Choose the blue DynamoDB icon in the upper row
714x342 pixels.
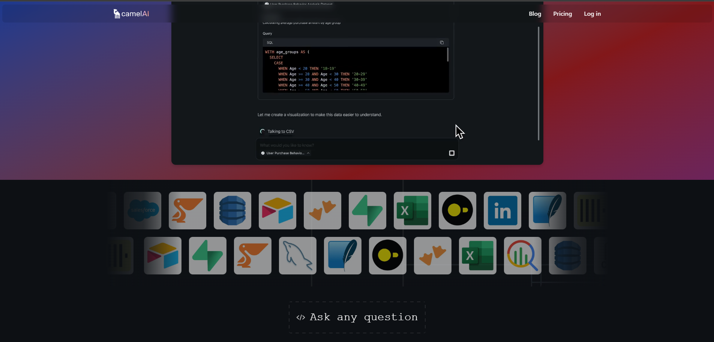click(x=232, y=211)
